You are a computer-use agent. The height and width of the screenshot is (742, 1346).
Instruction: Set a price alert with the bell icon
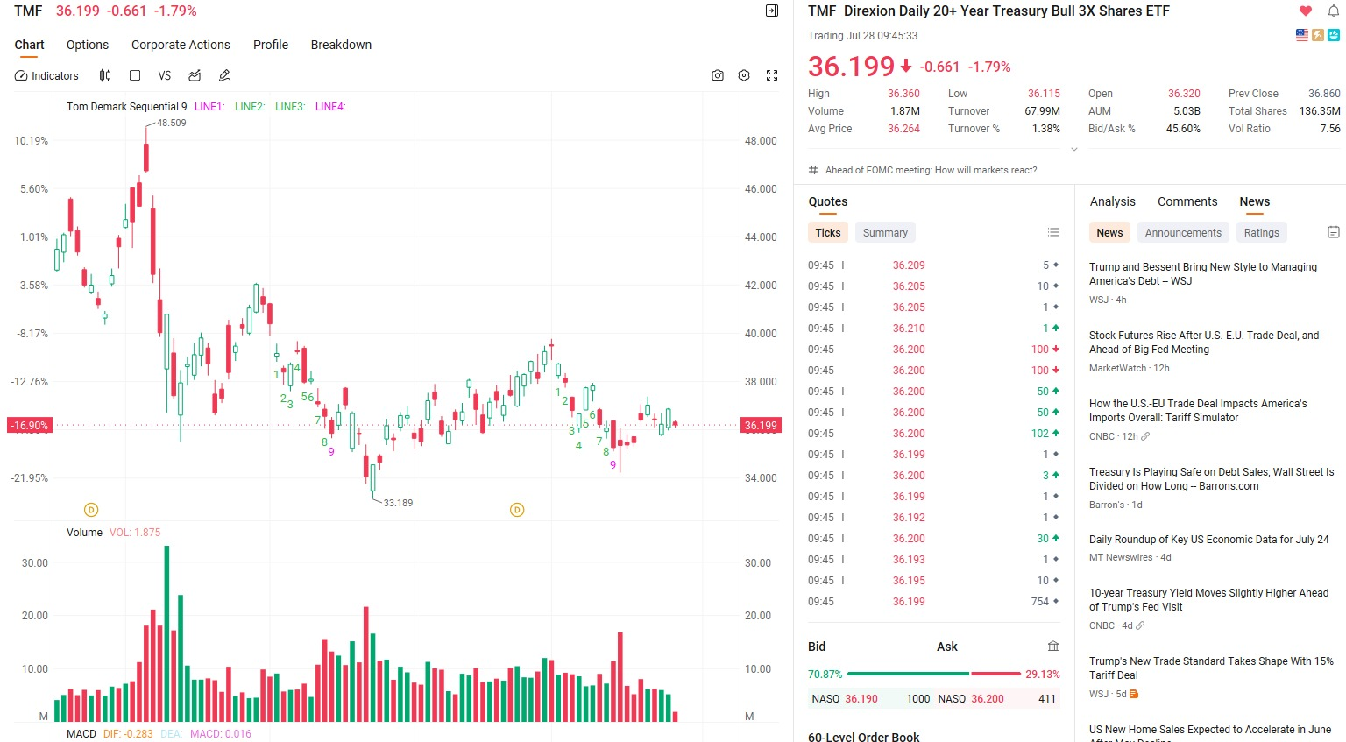coord(1334,11)
